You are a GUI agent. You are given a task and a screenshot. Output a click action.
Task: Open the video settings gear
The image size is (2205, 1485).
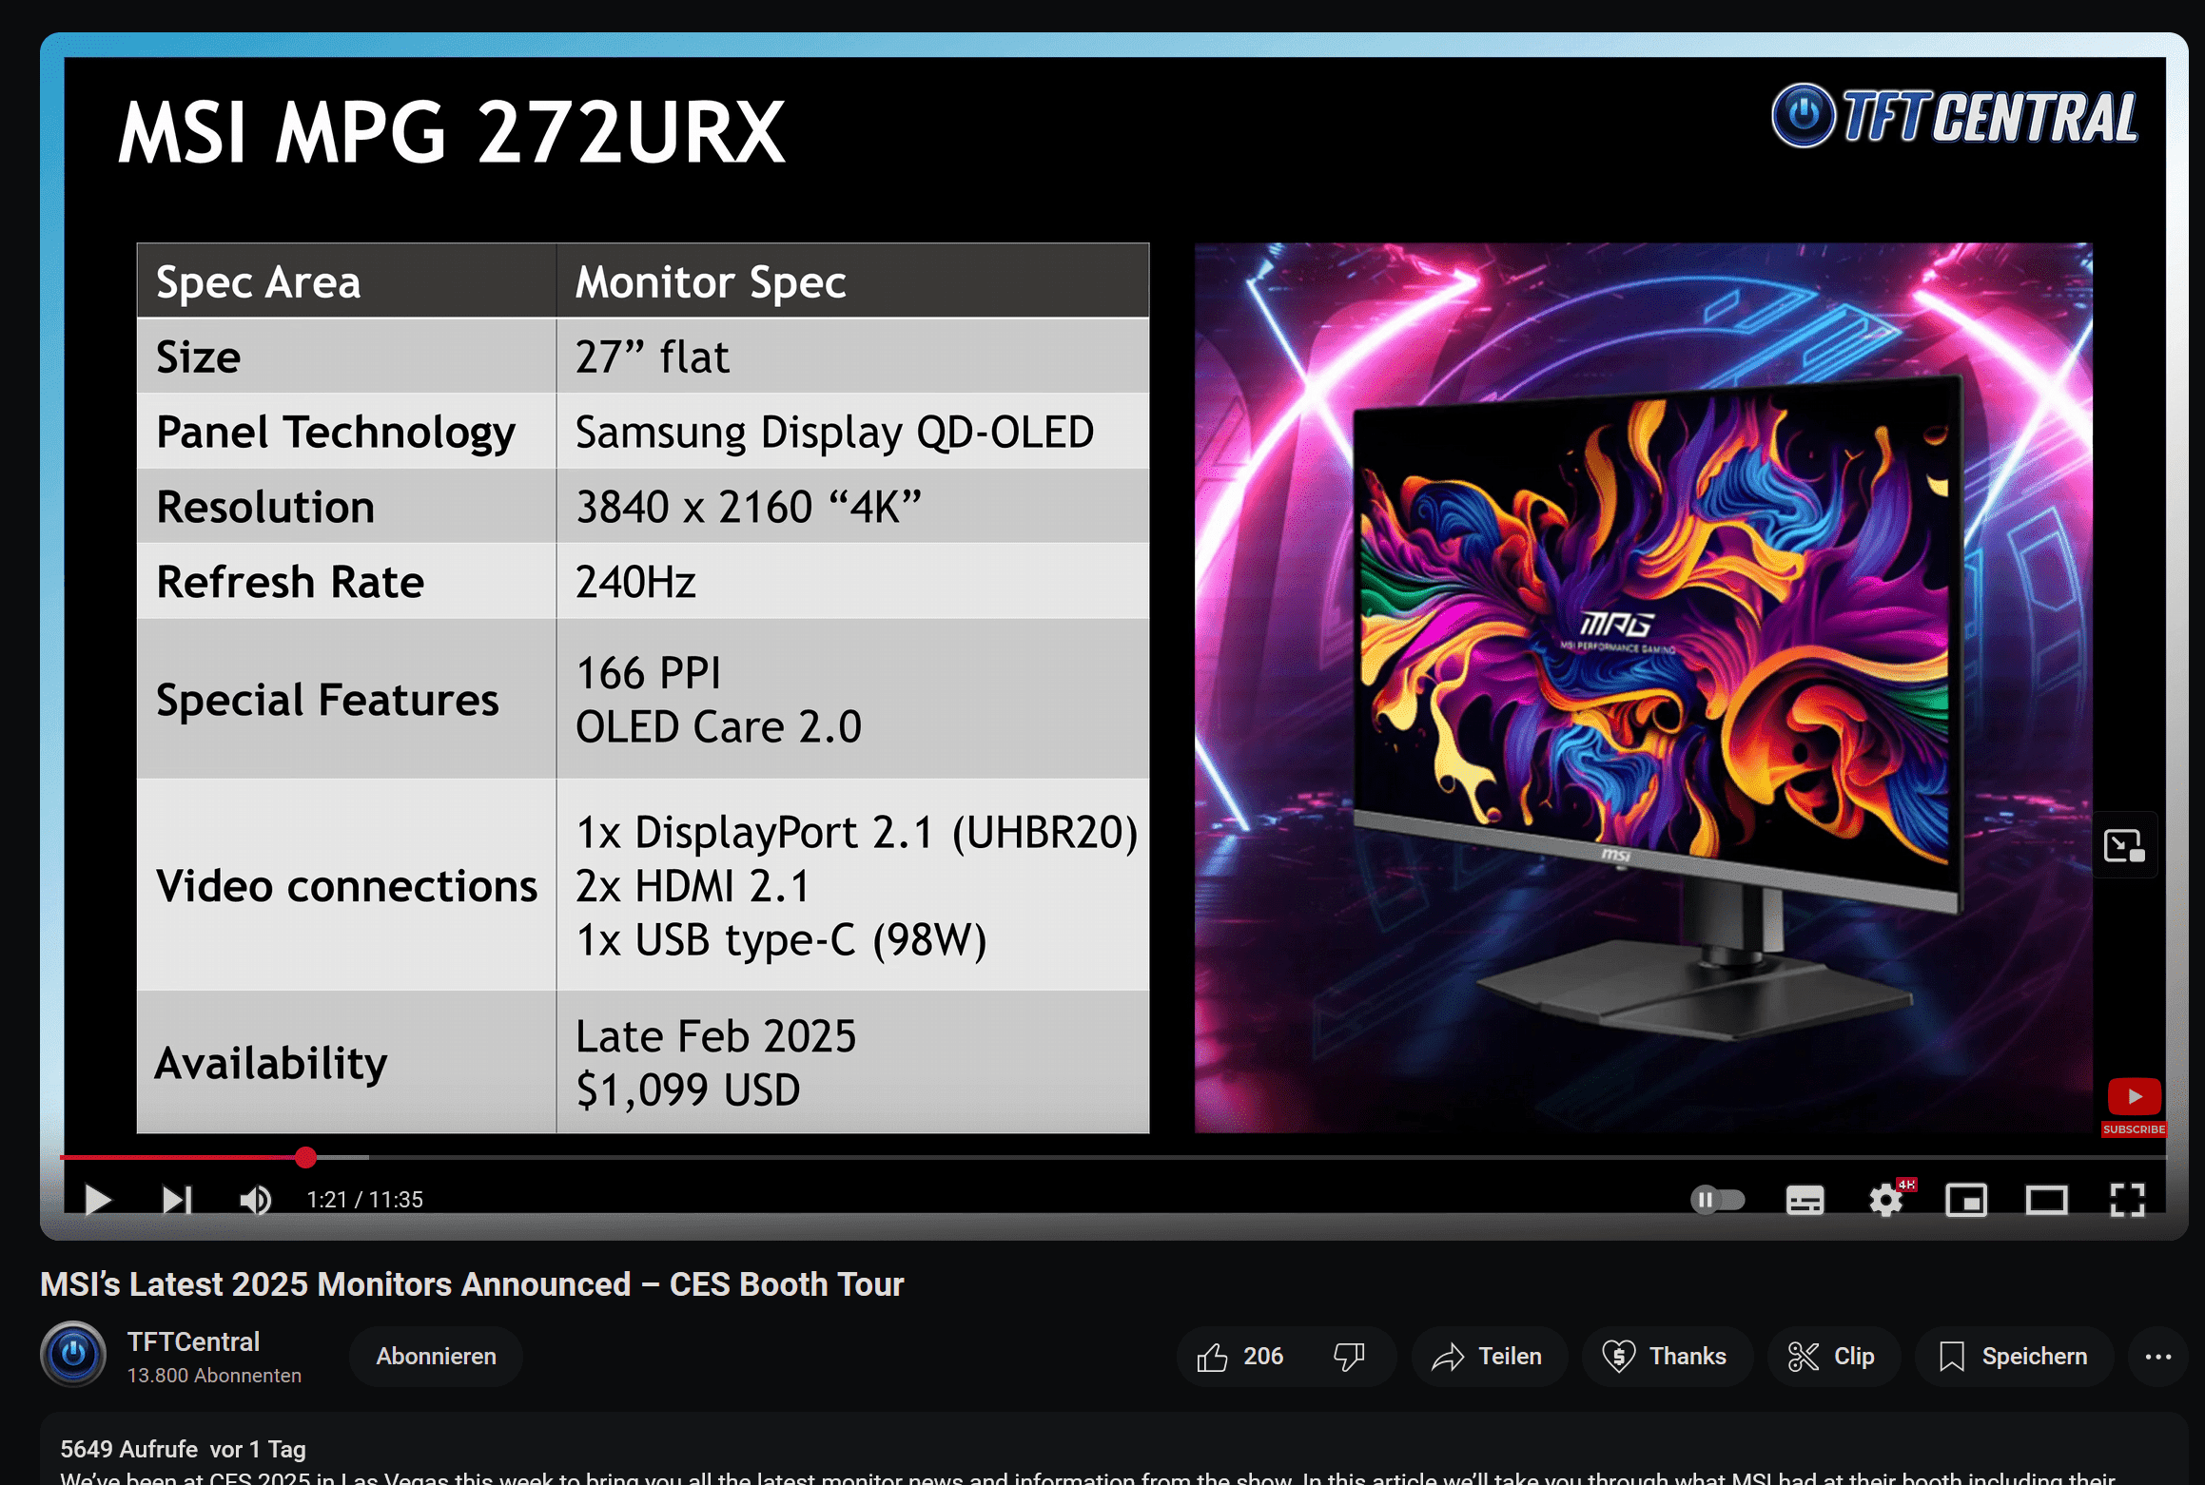tap(1885, 1201)
